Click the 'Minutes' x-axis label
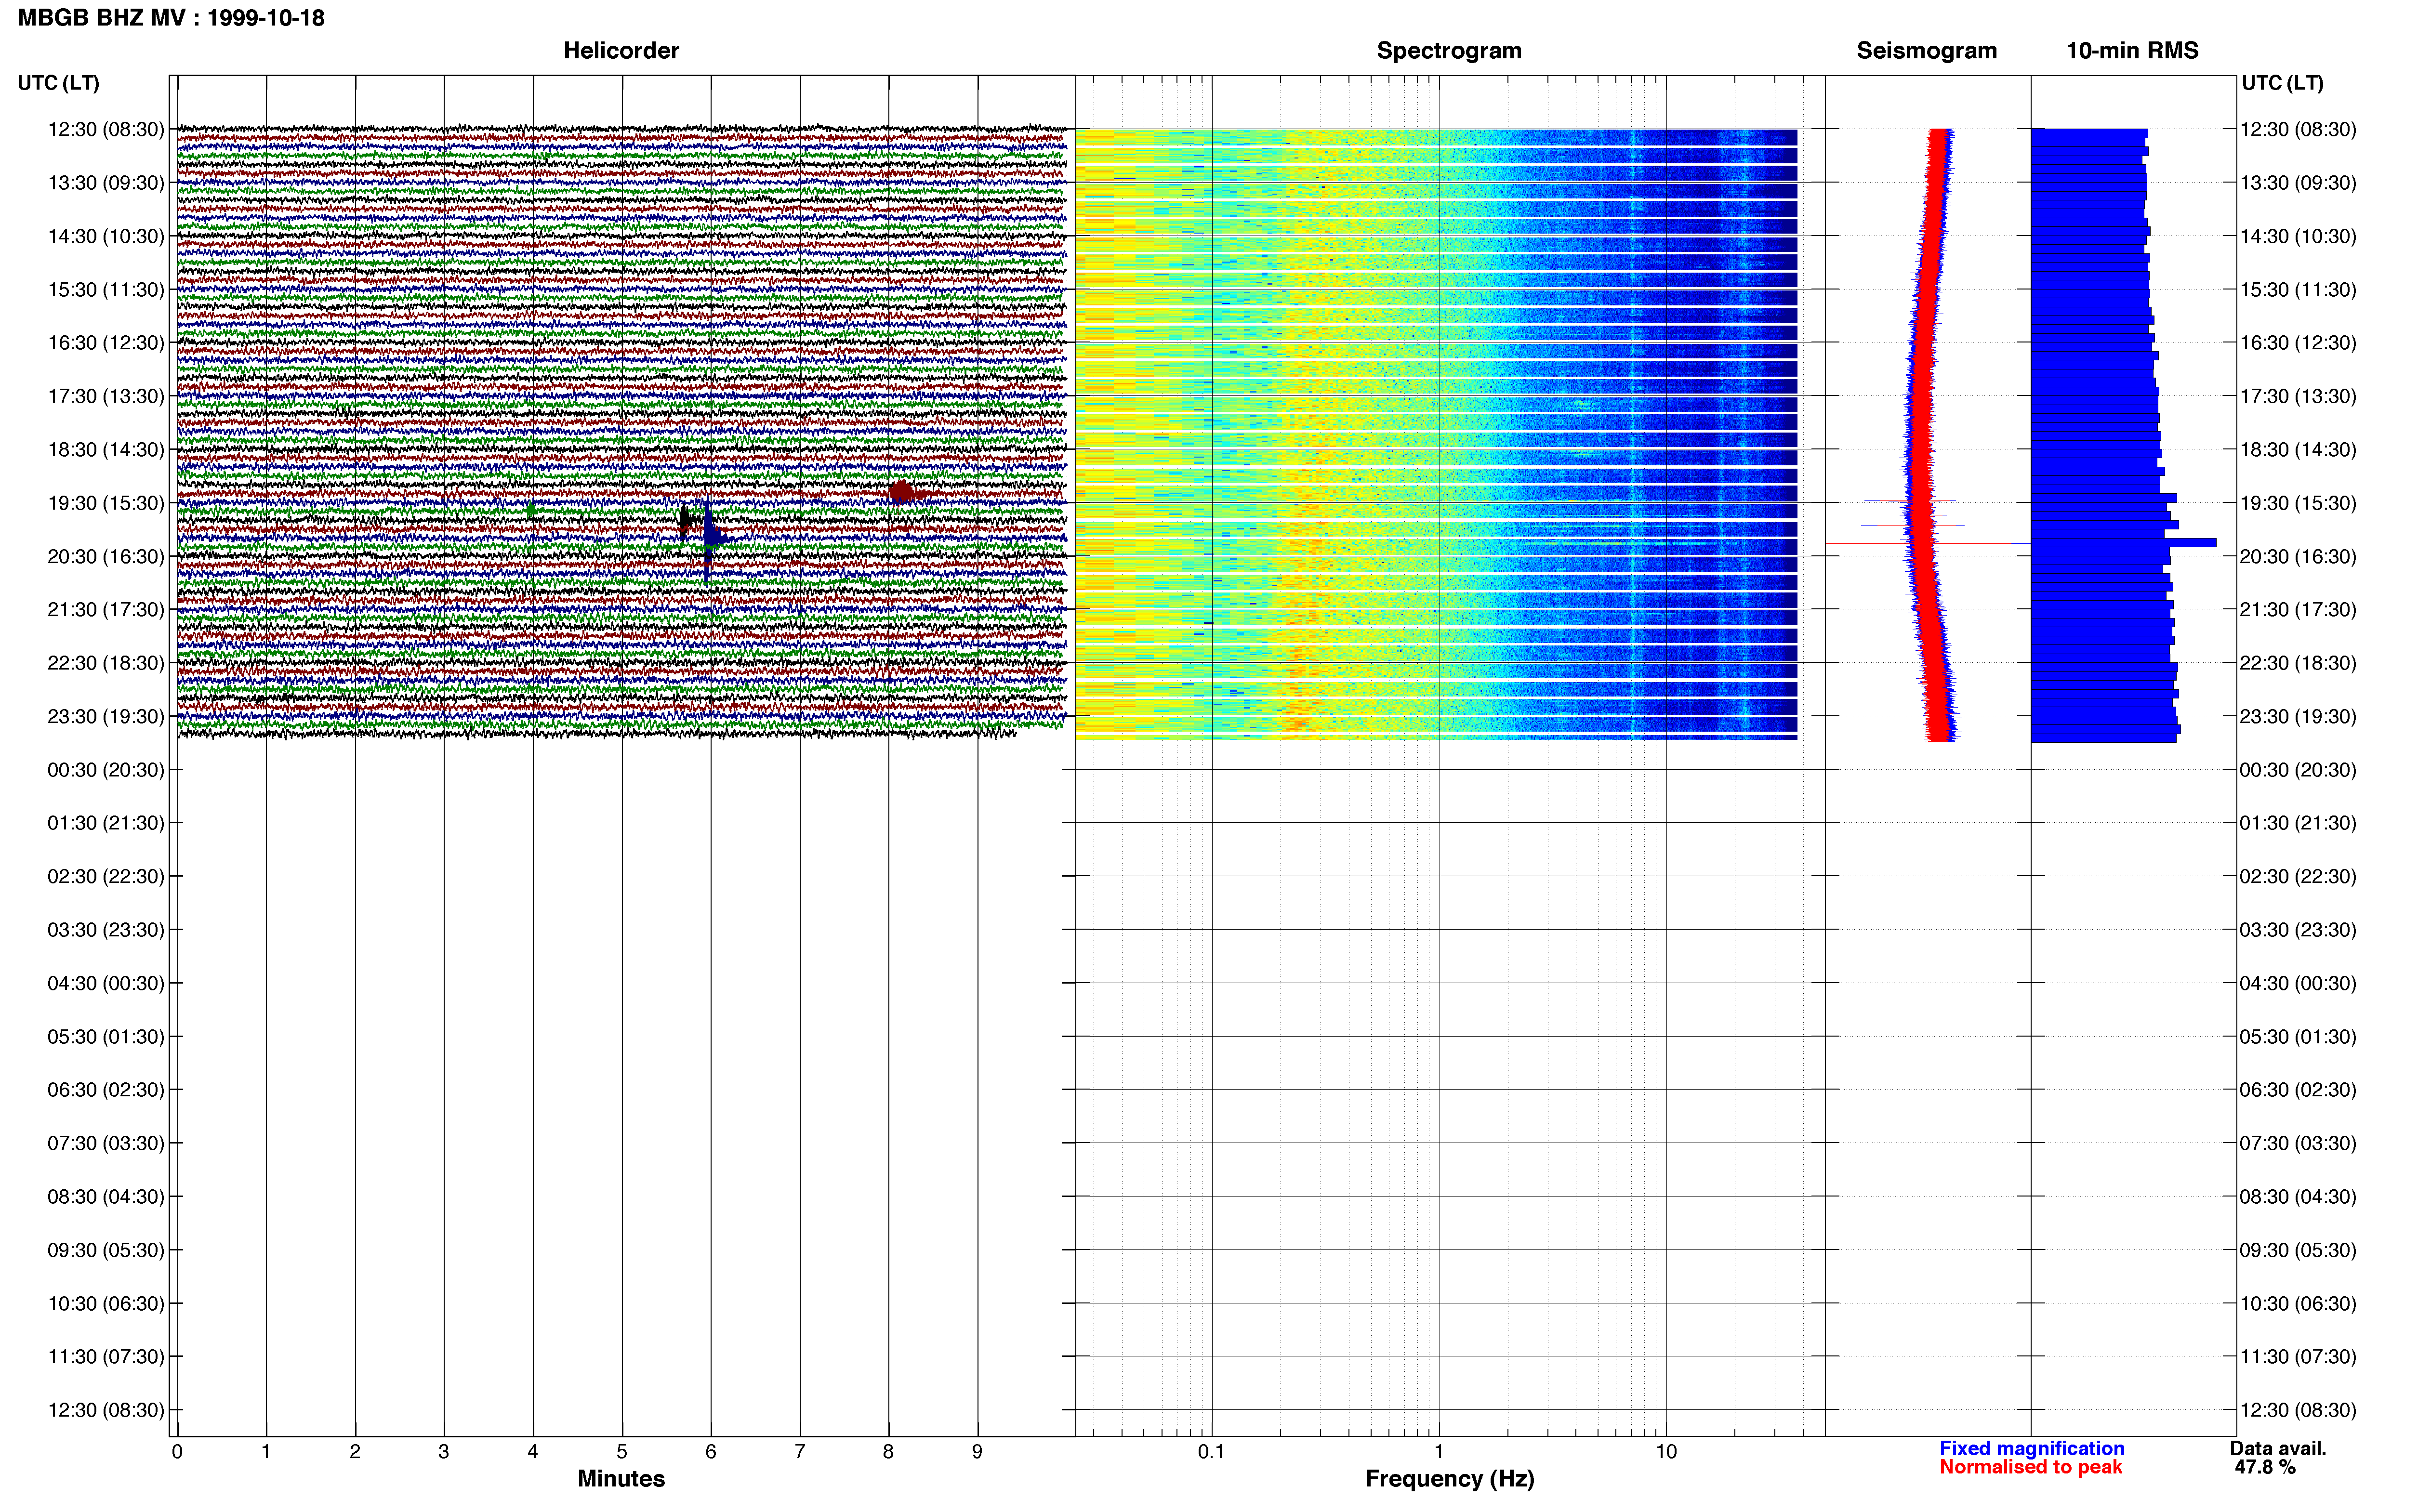Screen dimensions: 2418x1512 [621, 1479]
